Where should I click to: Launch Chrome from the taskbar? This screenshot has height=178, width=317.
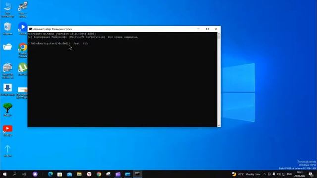(99, 174)
